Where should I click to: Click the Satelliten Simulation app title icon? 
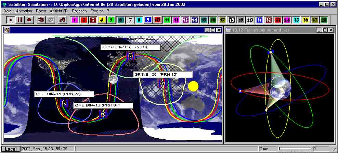5,4
